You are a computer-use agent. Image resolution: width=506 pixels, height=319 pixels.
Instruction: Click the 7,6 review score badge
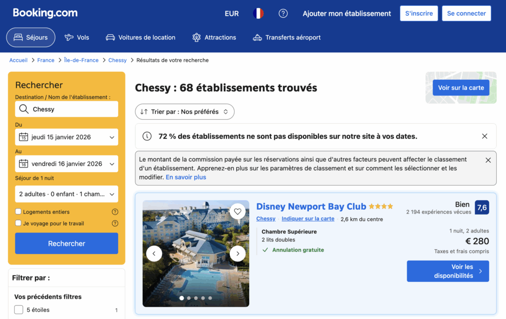482,207
